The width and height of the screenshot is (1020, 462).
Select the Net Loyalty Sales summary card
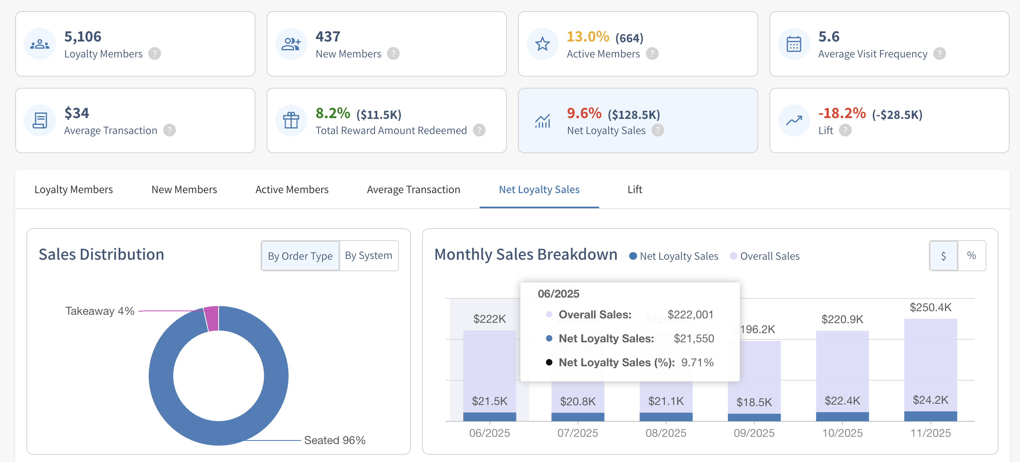tap(638, 120)
